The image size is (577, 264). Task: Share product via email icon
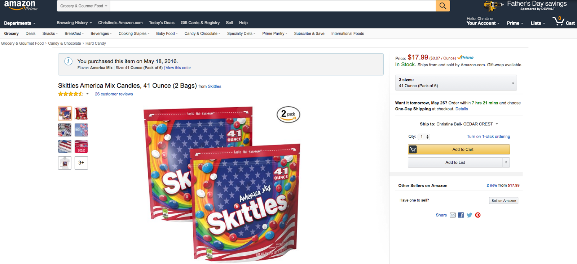click(453, 215)
